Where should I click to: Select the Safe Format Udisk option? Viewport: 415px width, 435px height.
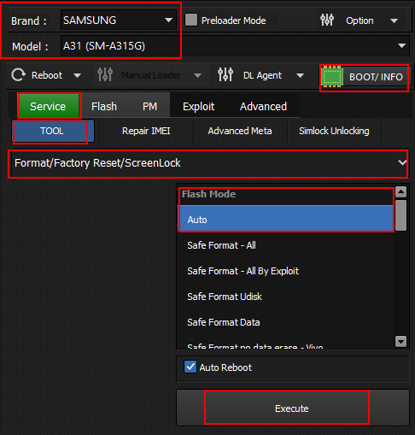point(285,297)
